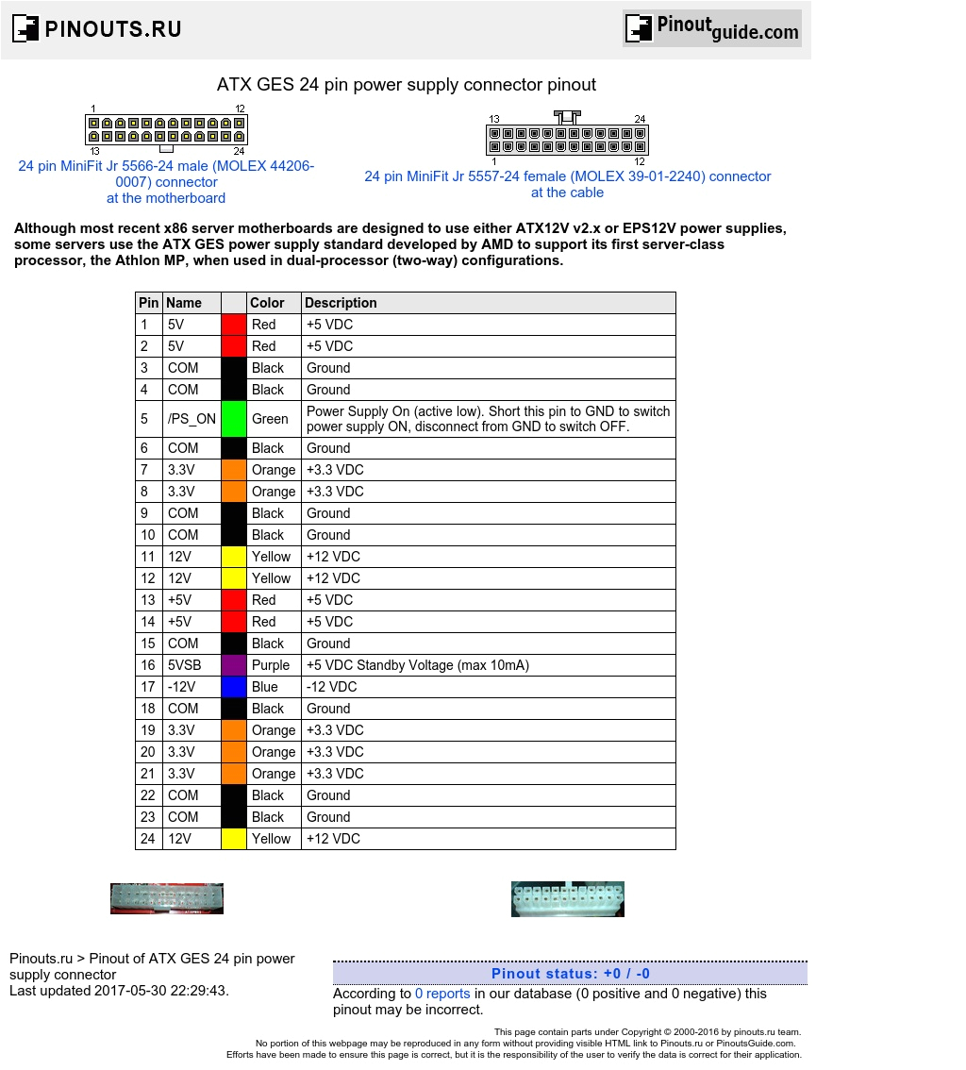
Task: Select the male 5566-24 connector pin diagram
Action: [168, 130]
